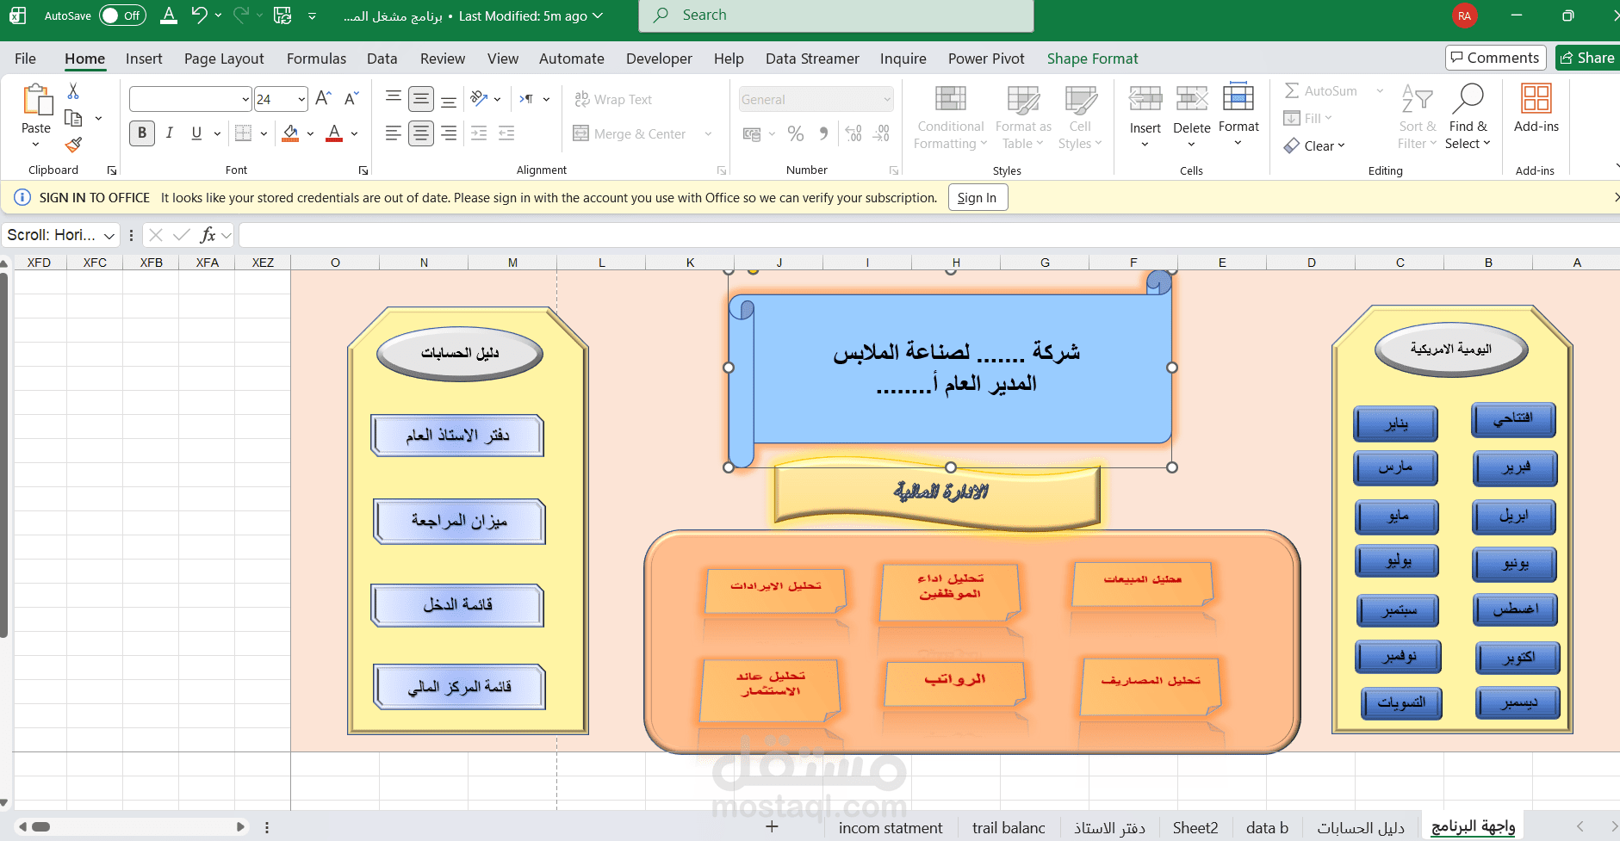Click the account avatar RA
The height and width of the screenshot is (841, 1620).
coord(1464,15)
